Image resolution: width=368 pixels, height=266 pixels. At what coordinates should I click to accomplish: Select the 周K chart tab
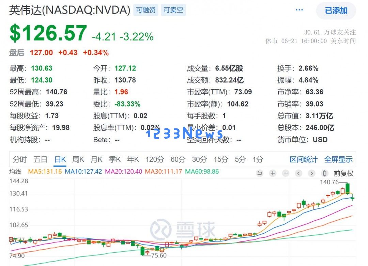pyautogui.click(x=78, y=159)
